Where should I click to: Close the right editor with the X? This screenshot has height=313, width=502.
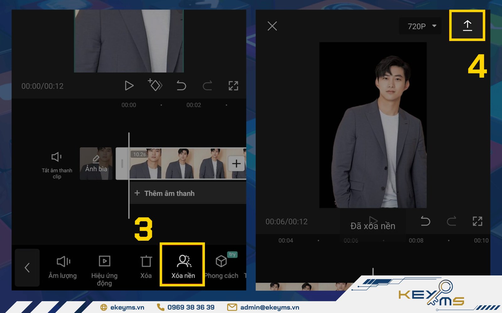pos(272,26)
